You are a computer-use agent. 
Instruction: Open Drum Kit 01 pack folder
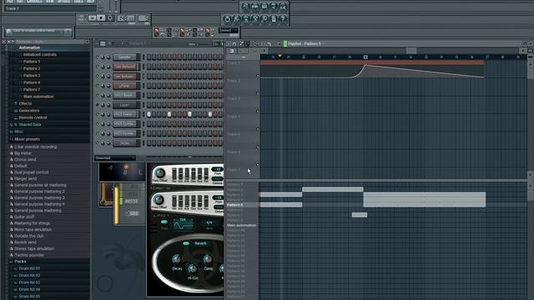pyautogui.click(x=29, y=268)
